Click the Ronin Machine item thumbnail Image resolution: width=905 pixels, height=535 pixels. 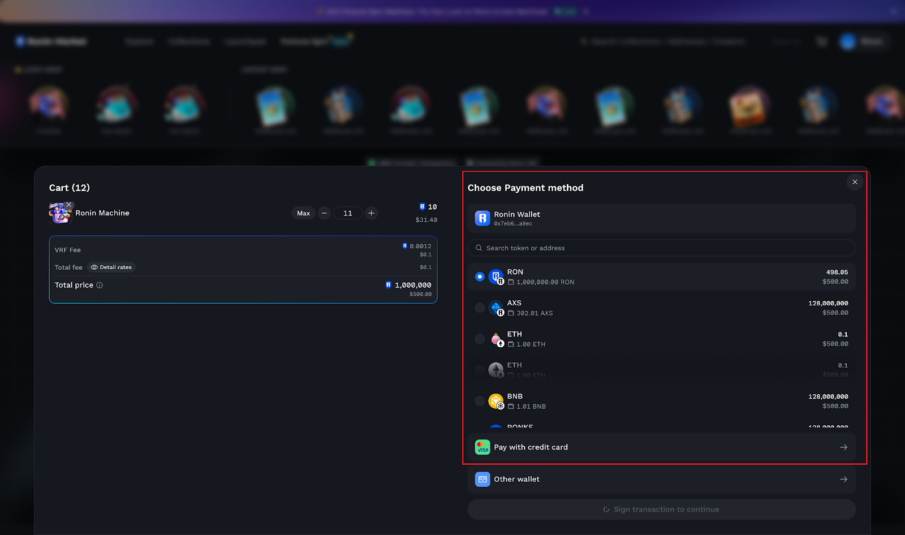pos(59,214)
